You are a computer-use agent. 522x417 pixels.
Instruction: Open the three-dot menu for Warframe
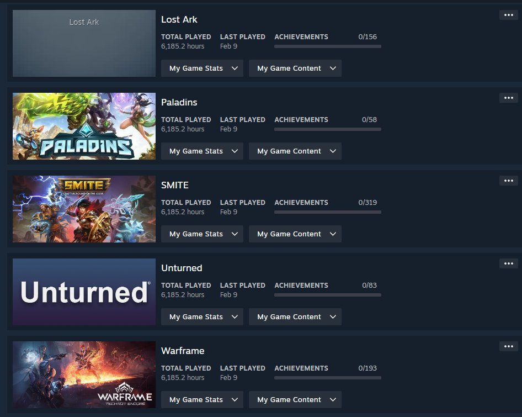(508, 346)
